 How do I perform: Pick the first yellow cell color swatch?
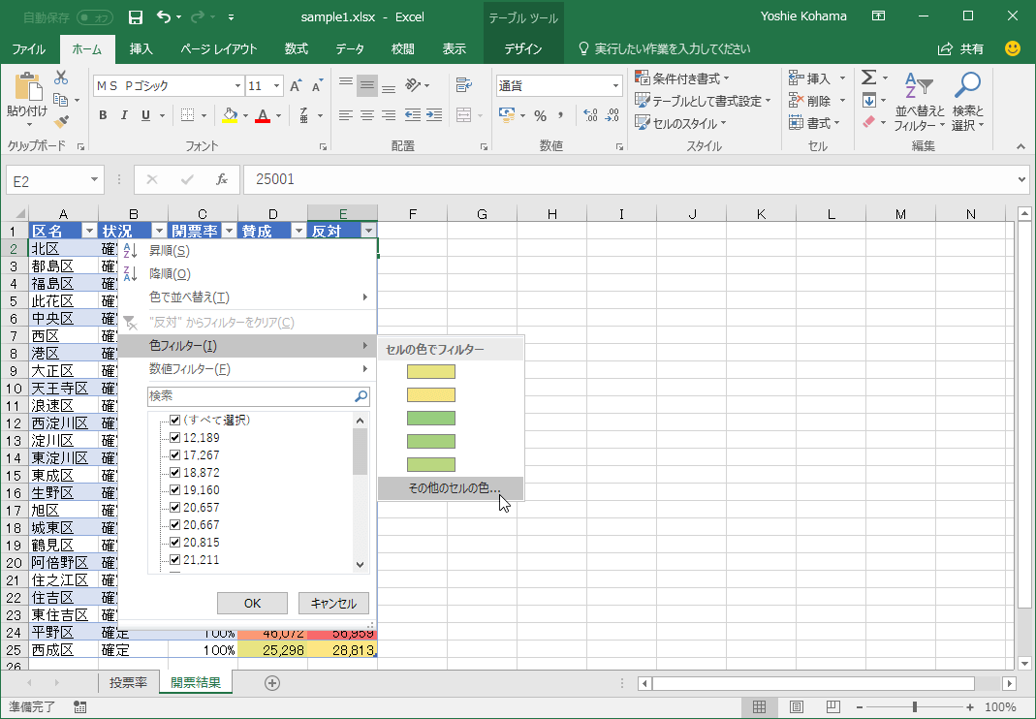(431, 371)
